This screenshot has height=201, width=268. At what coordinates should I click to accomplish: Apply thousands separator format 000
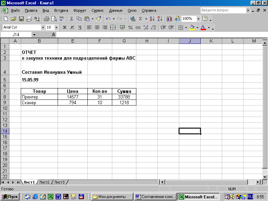[x=138, y=27]
